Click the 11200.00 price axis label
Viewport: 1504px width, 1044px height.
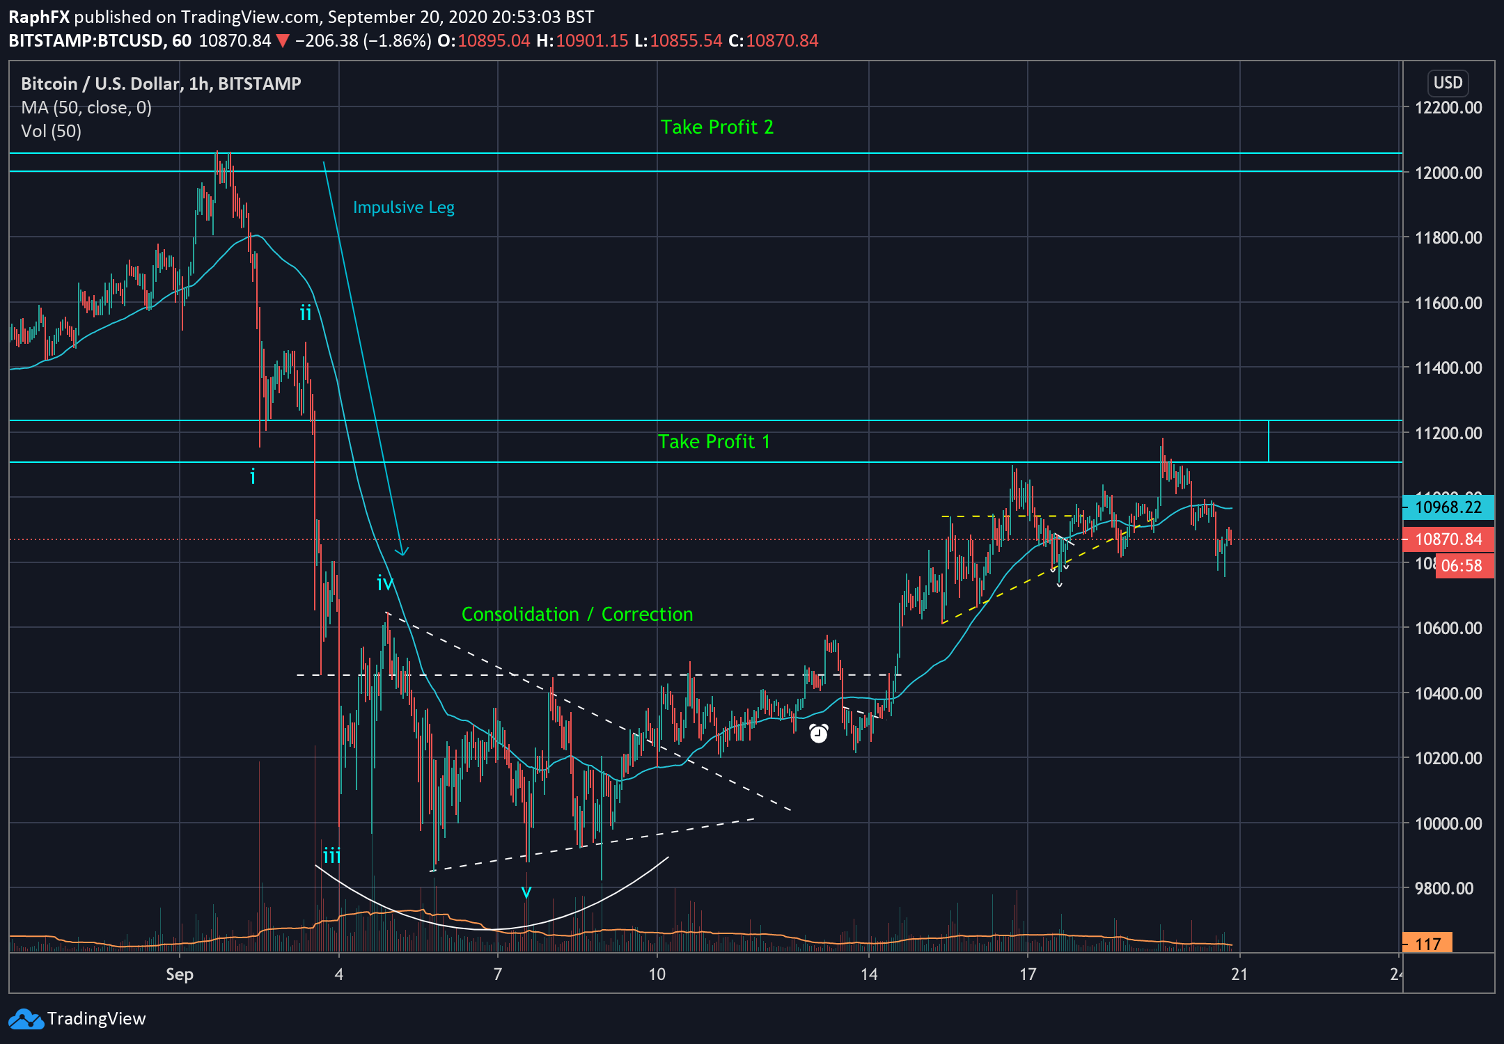1448,433
